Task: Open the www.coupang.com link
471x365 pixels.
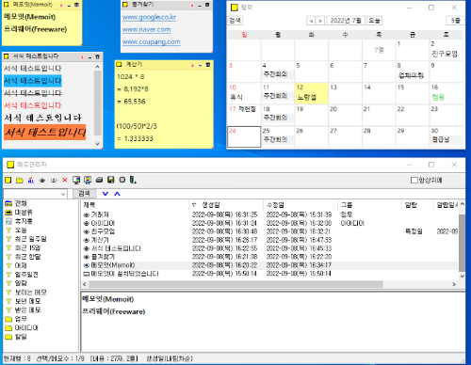Action: click(152, 41)
